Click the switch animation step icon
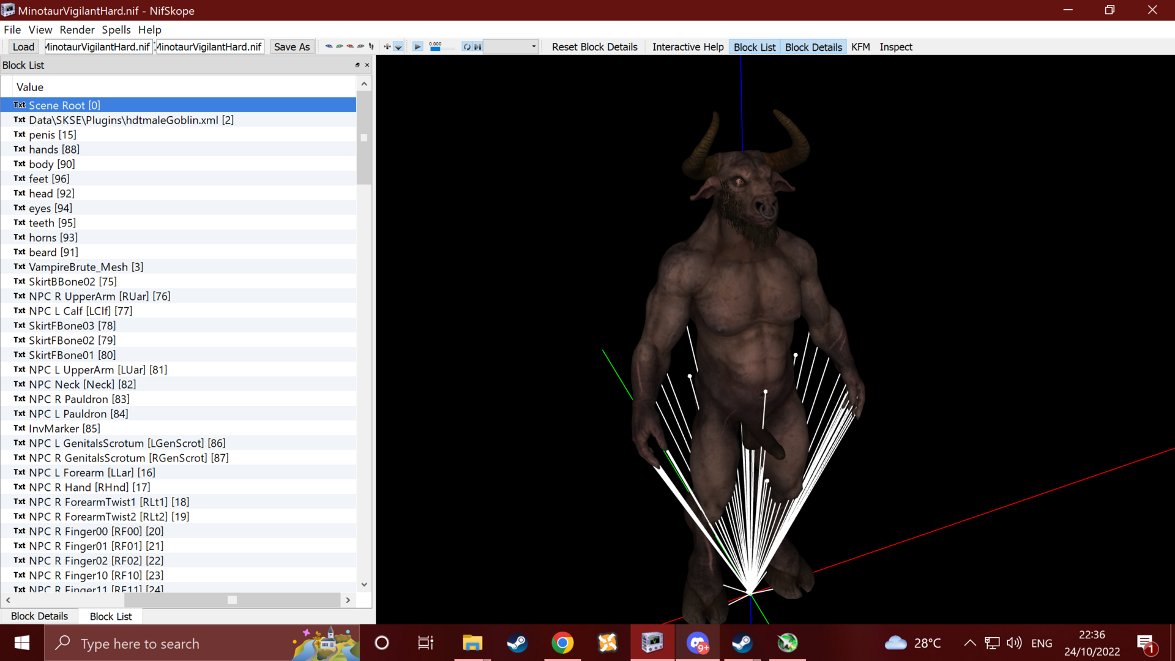The image size is (1175, 661). click(x=477, y=47)
